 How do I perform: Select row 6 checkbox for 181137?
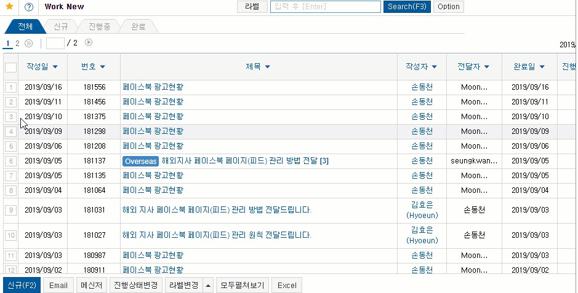[11, 161]
